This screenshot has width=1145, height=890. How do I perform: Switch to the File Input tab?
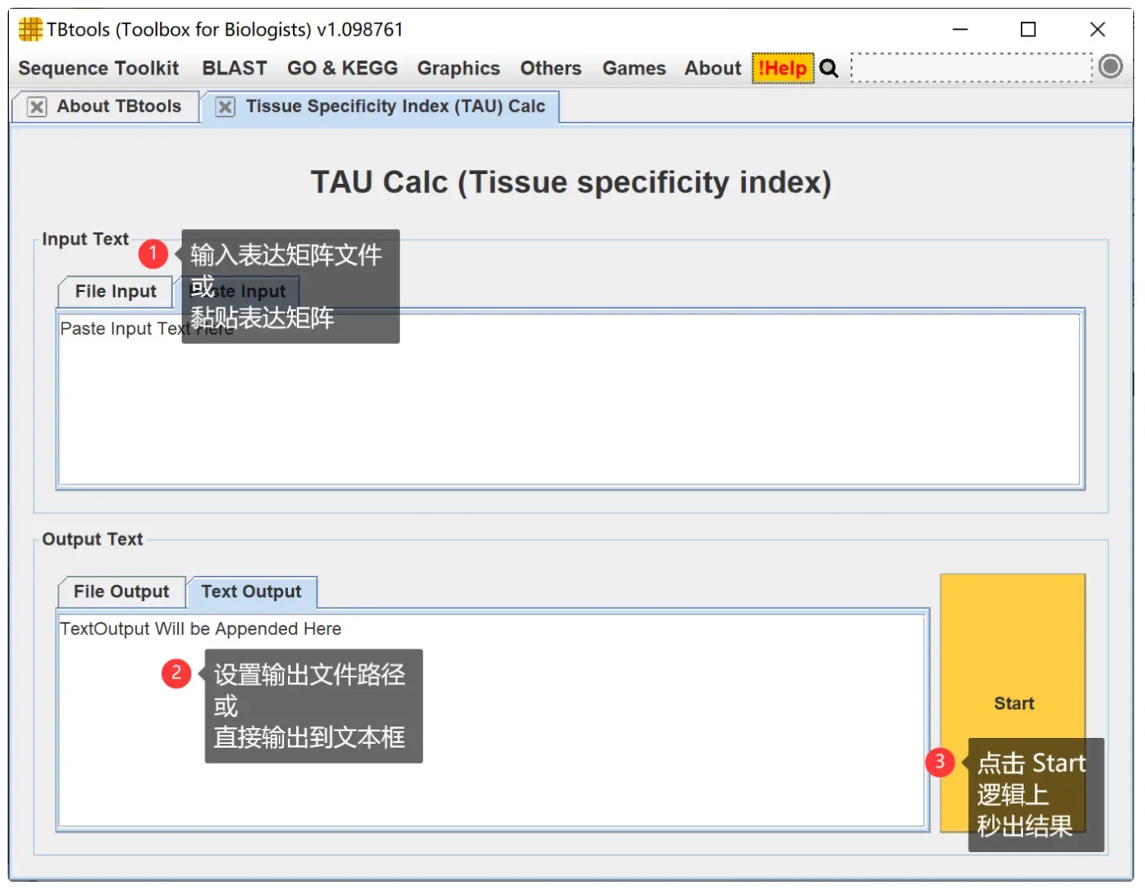click(x=116, y=292)
